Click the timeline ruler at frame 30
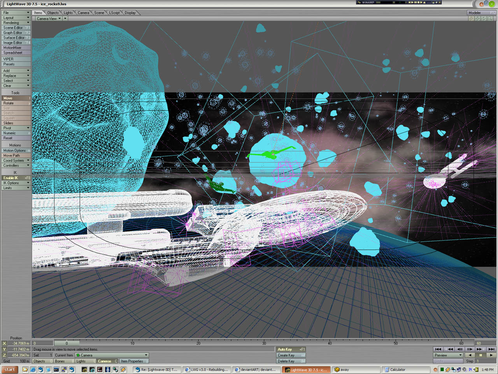 pos(264,343)
